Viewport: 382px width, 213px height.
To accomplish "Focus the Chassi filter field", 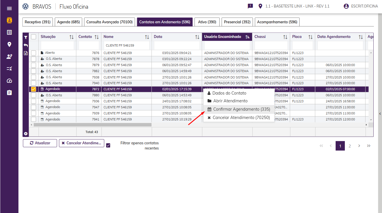I will [x=271, y=45].
